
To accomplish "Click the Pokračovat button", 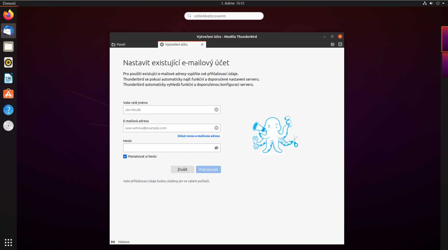I will coord(208,170).
